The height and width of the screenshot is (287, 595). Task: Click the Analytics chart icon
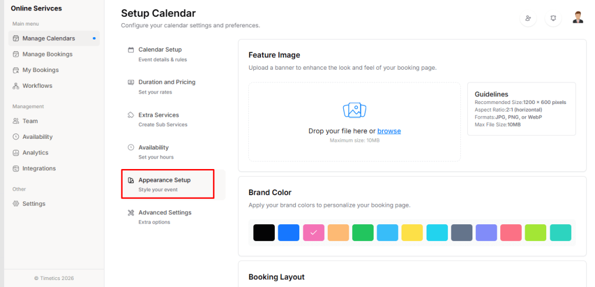coord(16,153)
